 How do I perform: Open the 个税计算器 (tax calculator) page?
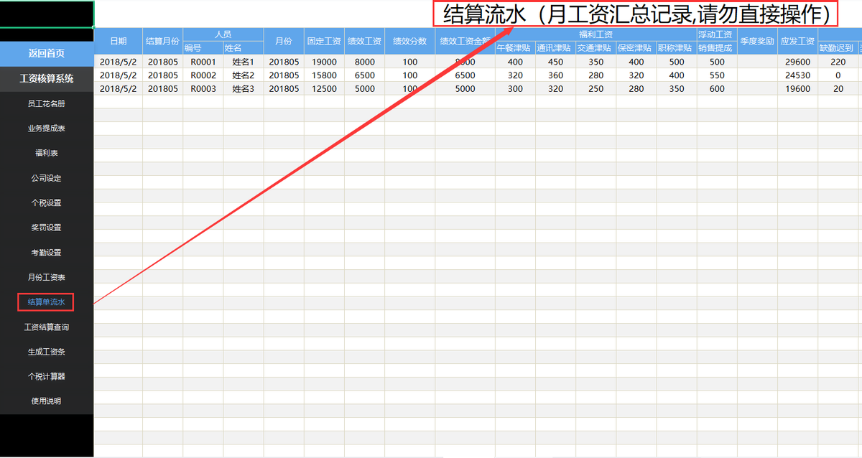pos(47,375)
